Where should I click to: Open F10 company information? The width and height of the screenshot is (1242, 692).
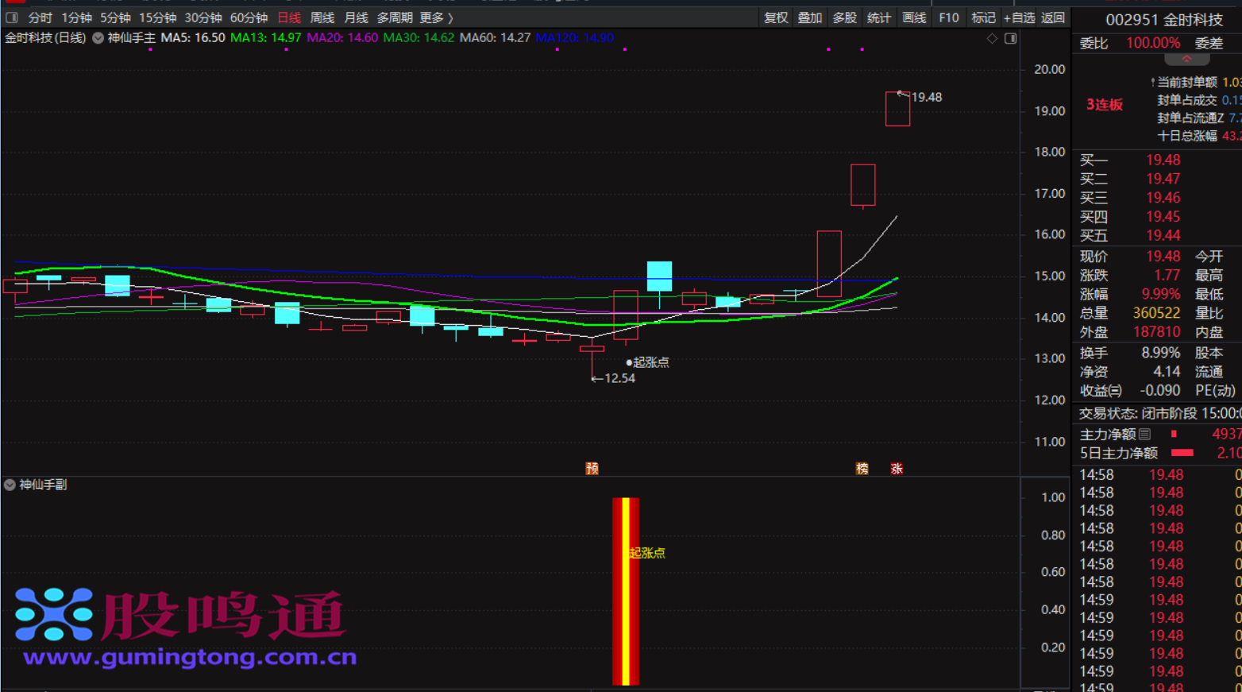tap(948, 17)
